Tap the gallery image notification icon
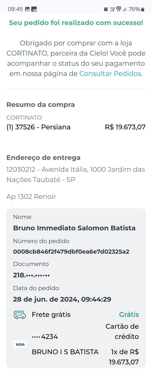Screen dimensions: 152x388 (27, 9)
